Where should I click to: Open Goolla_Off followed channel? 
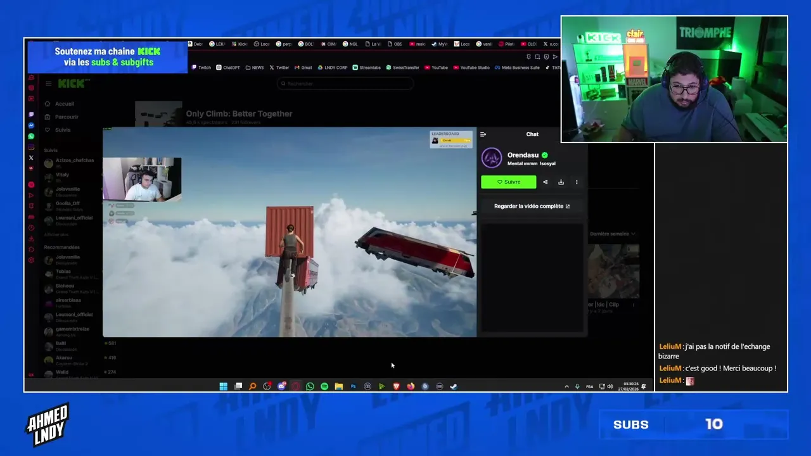click(70, 206)
